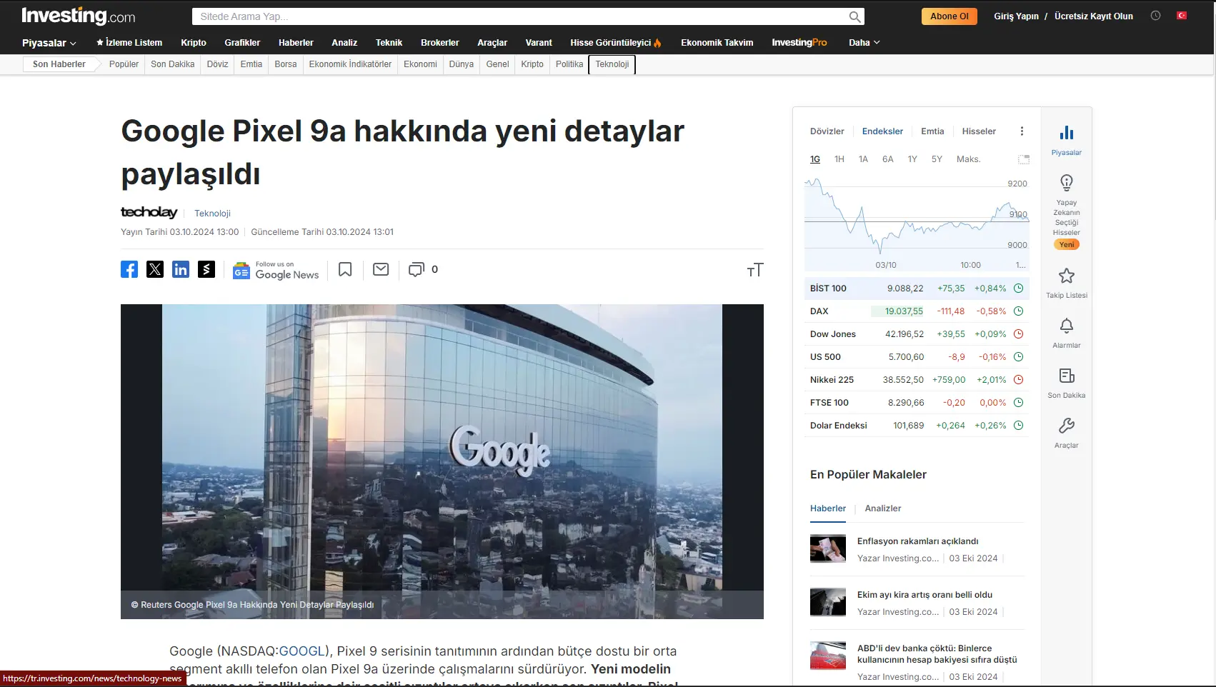This screenshot has height=687, width=1216.
Task: Click the ABD'li dev banka article thumbnail
Action: pyautogui.click(x=828, y=656)
